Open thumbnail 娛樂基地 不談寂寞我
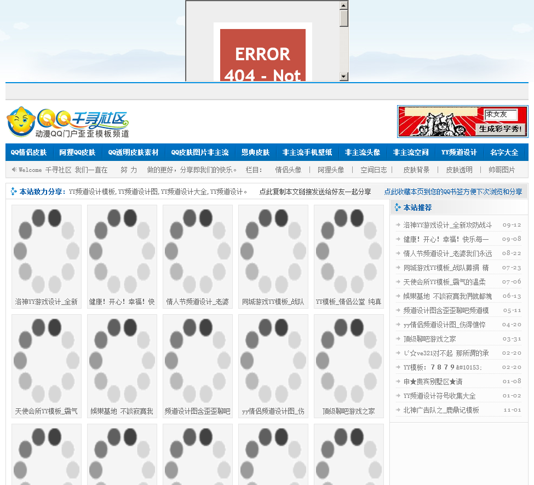Image resolution: width=534 pixels, height=485 pixels. click(122, 366)
